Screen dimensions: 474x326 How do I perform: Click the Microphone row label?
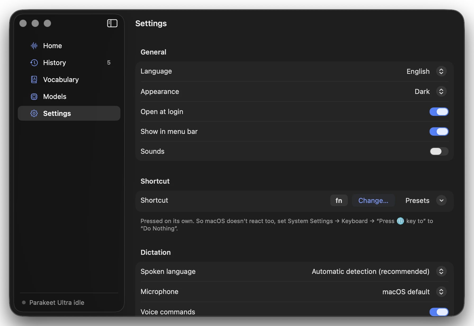point(160,292)
